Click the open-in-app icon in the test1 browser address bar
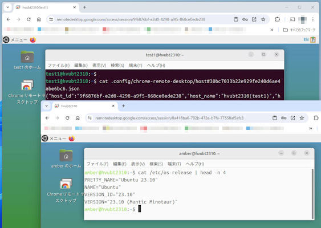 [254, 19]
